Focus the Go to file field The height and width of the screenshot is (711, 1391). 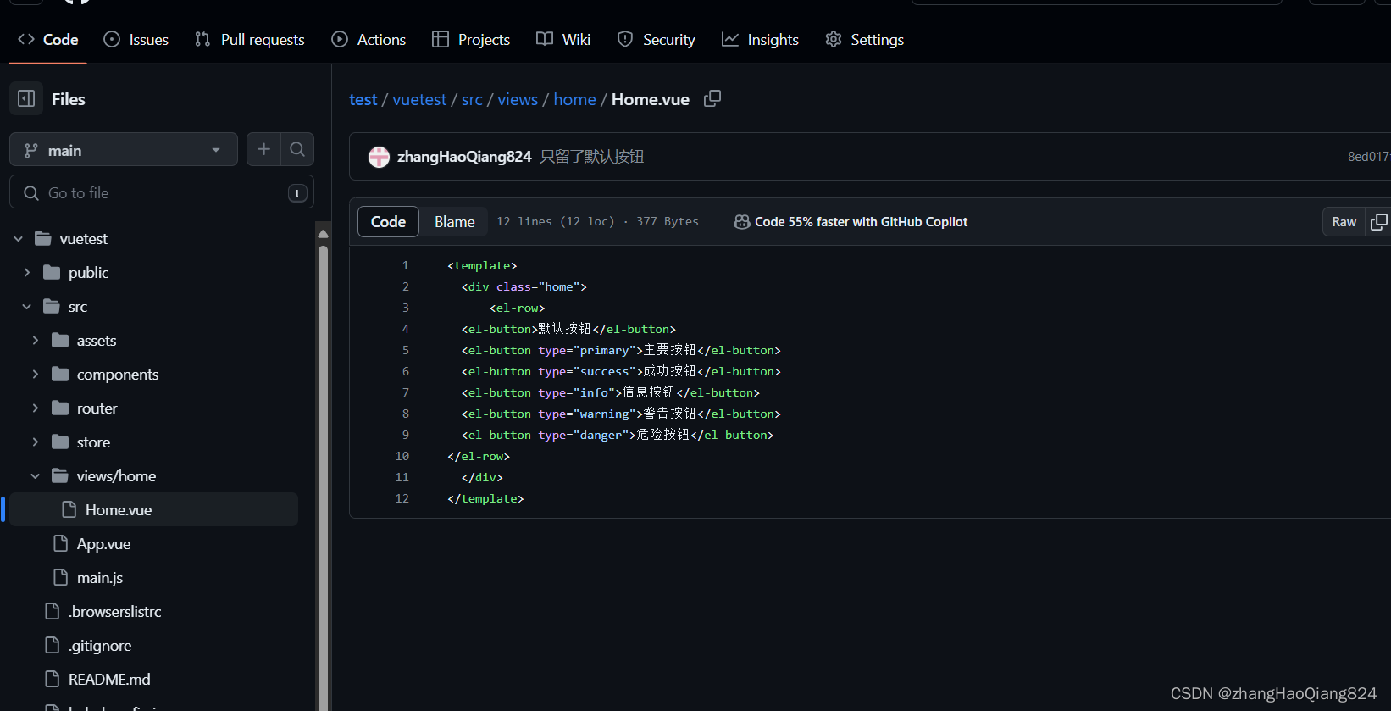pos(162,192)
